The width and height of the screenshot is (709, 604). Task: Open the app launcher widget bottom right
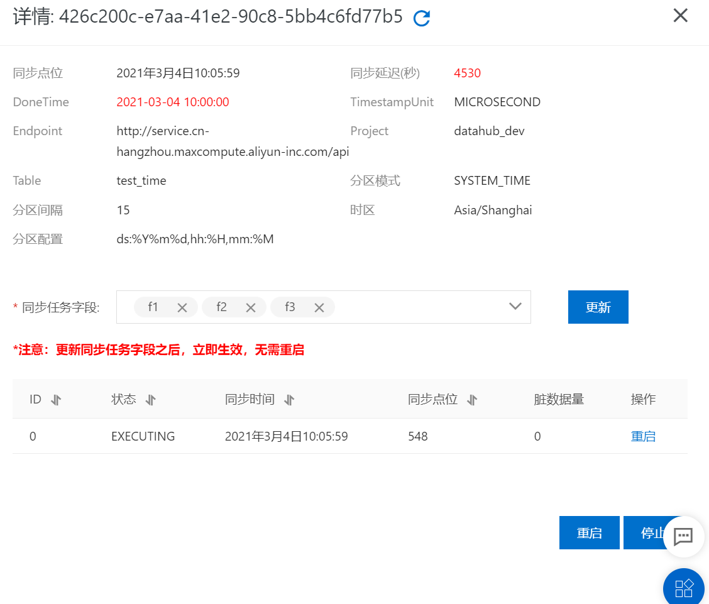pos(683,588)
